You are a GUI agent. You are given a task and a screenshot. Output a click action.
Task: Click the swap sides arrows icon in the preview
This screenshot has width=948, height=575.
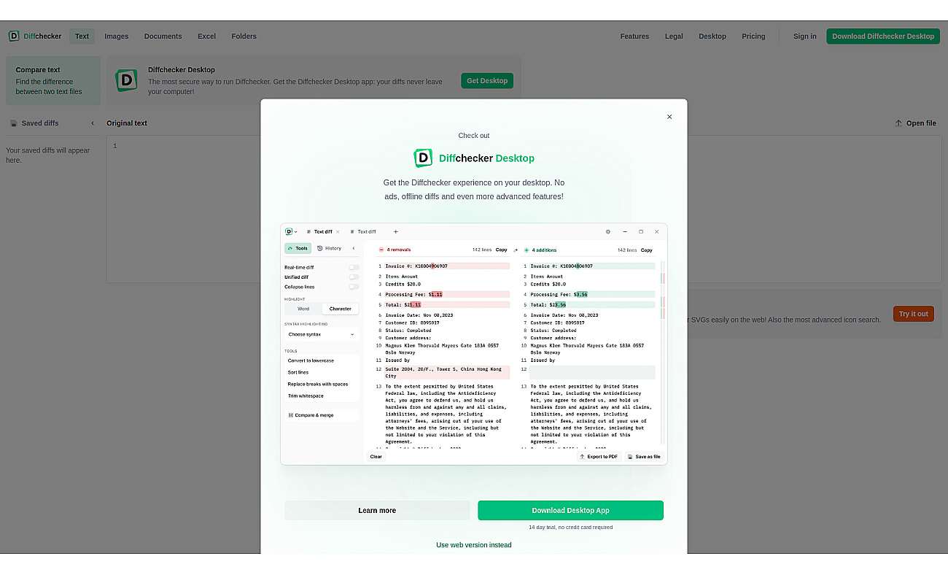pos(516,250)
